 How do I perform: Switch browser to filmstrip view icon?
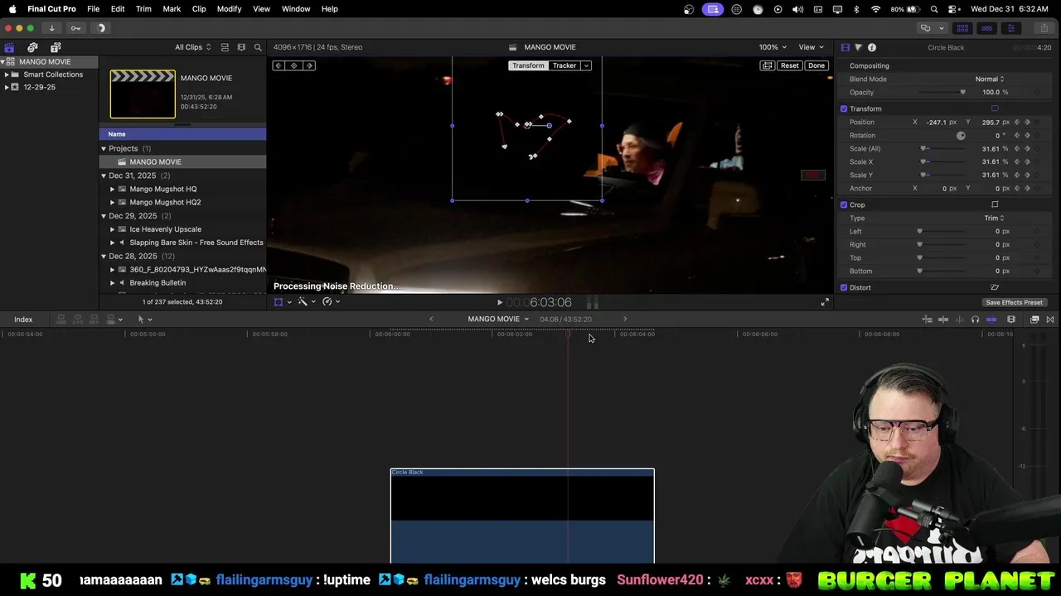[x=241, y=47]
